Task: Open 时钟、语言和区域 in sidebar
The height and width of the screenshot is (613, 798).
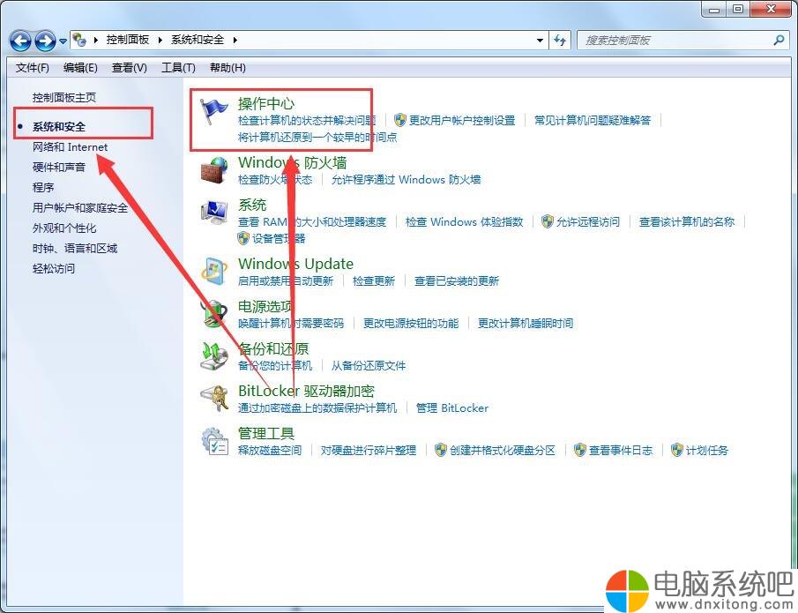Action: [x=75, y=249]
